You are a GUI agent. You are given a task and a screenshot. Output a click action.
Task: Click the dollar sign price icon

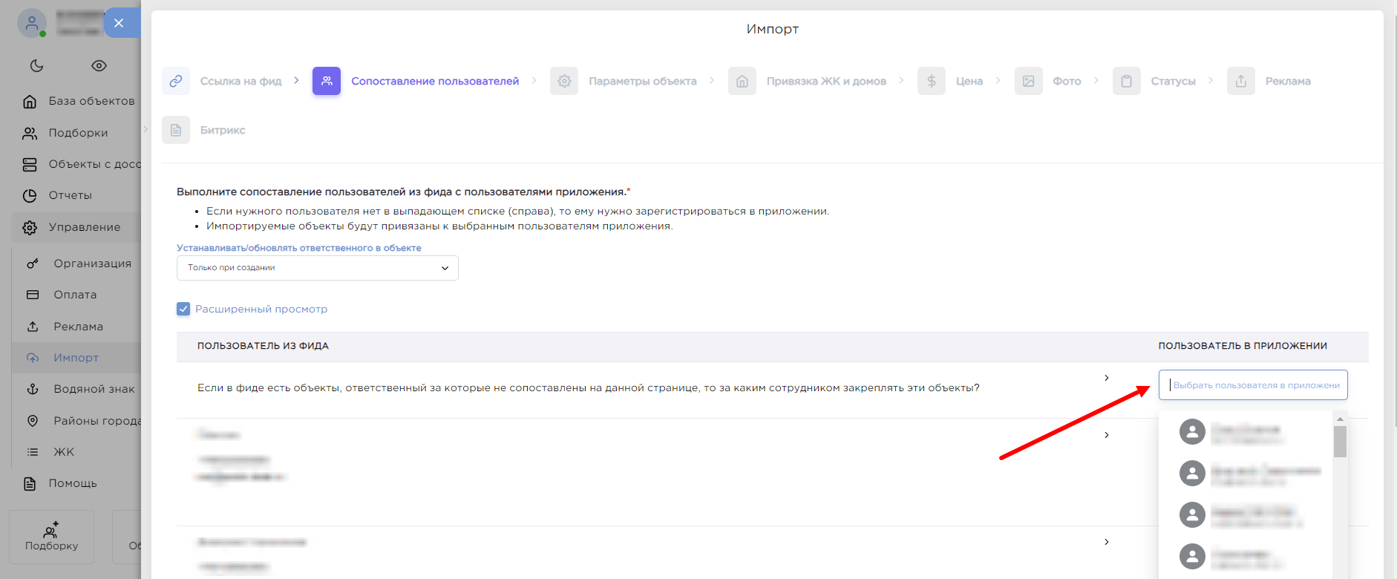931,81
